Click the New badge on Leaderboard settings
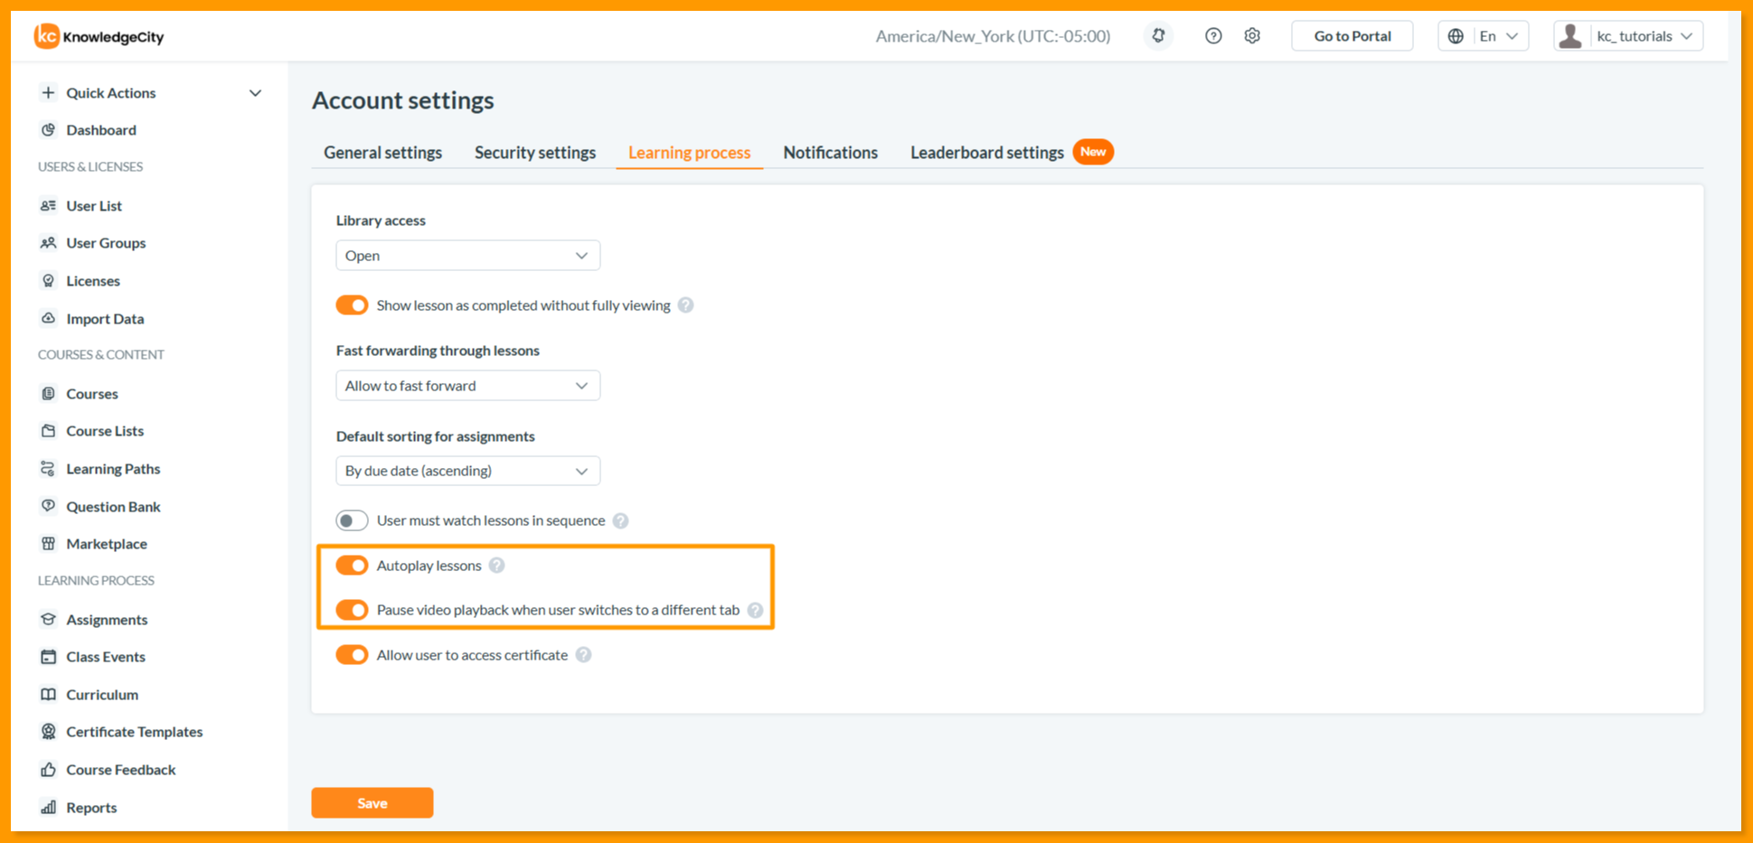 click(x=1093, y=152)
